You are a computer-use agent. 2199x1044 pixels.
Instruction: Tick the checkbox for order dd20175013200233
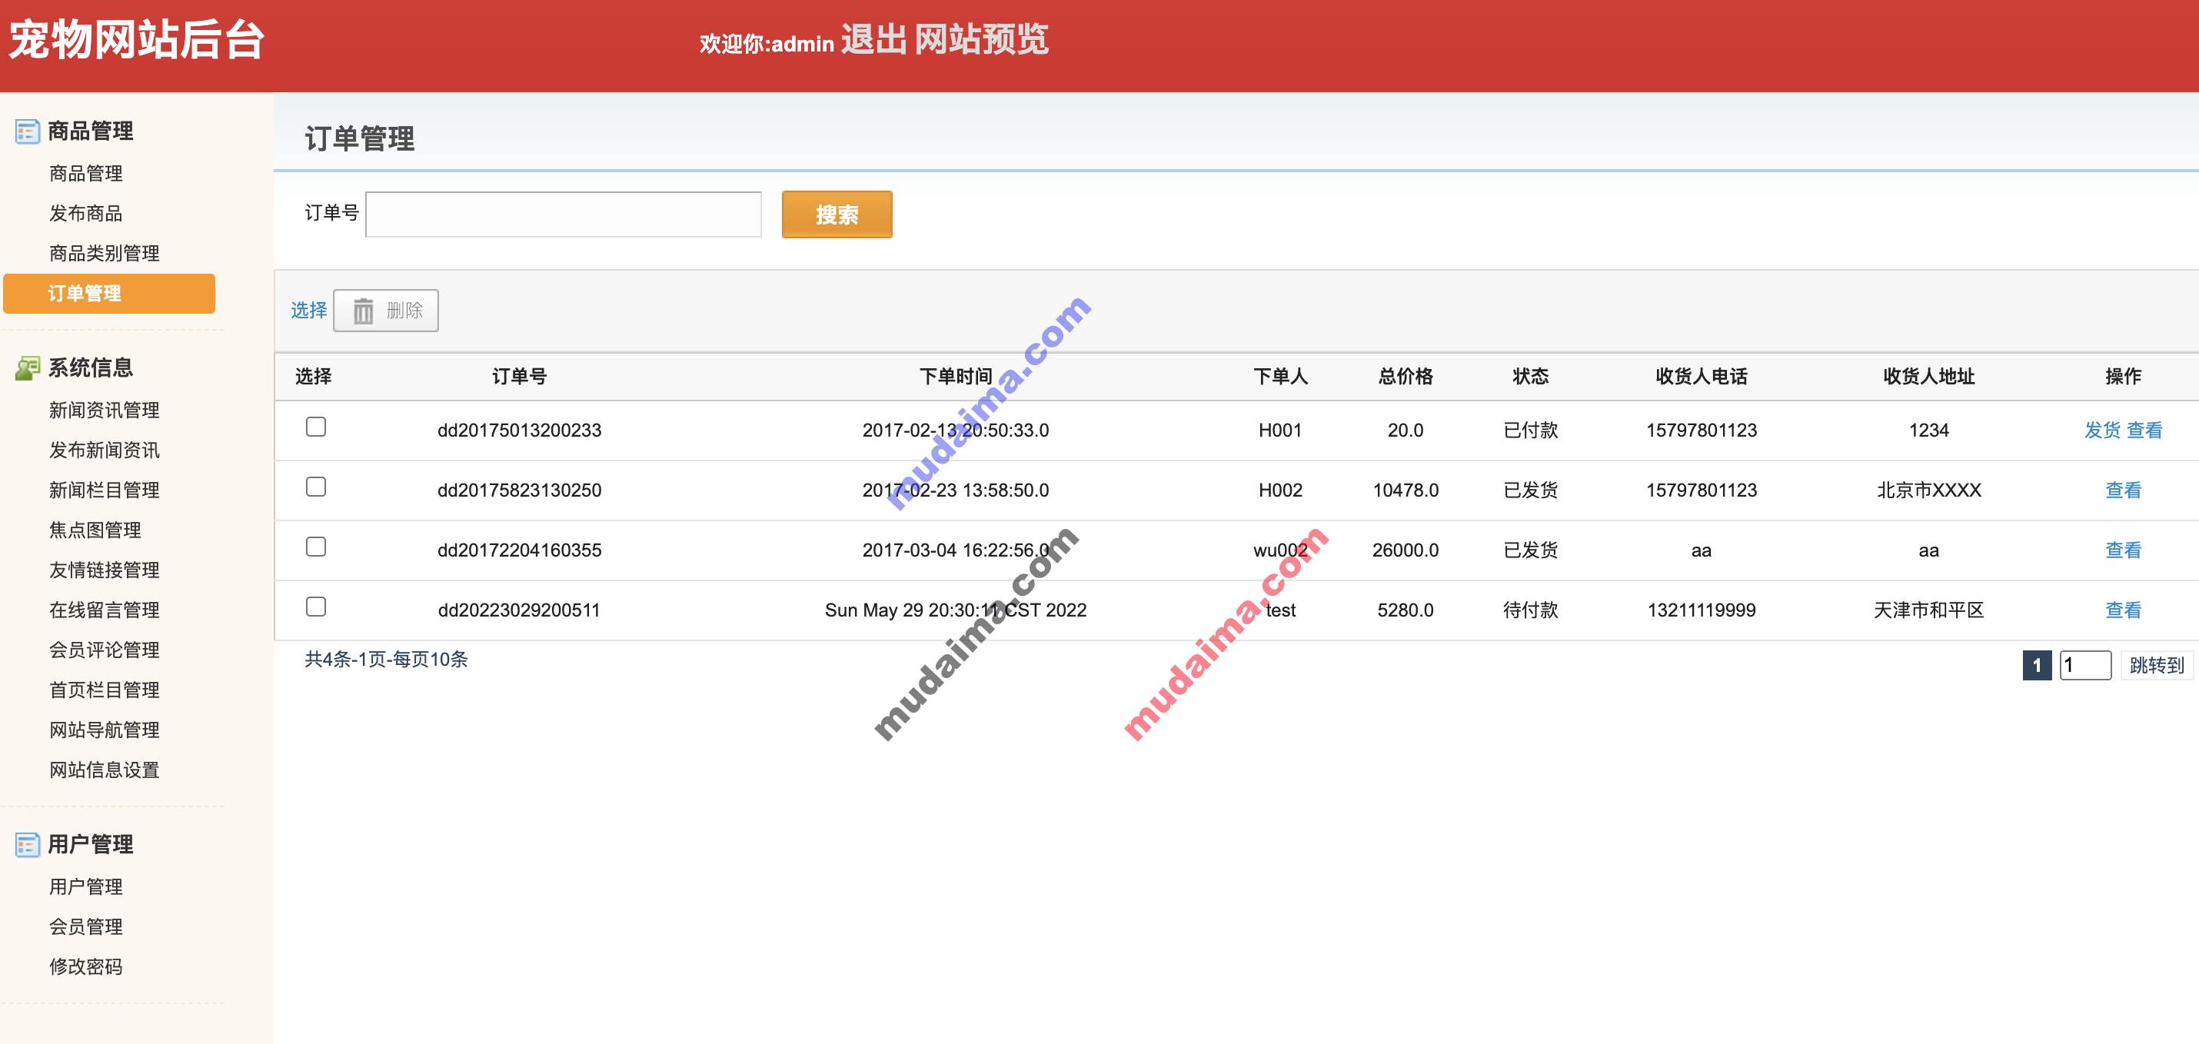pyautogui.click(x=316, y=427)
